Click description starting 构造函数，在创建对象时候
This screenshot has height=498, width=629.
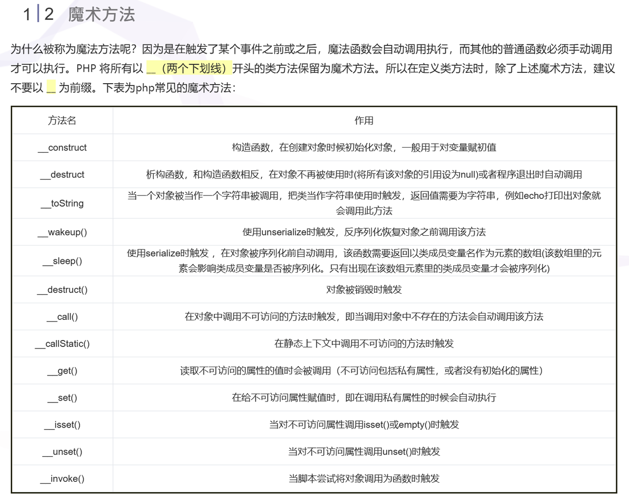coord(364,148)
